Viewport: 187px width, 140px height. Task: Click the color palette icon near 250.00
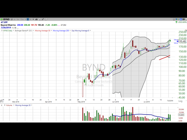click(x=186, y=30)
